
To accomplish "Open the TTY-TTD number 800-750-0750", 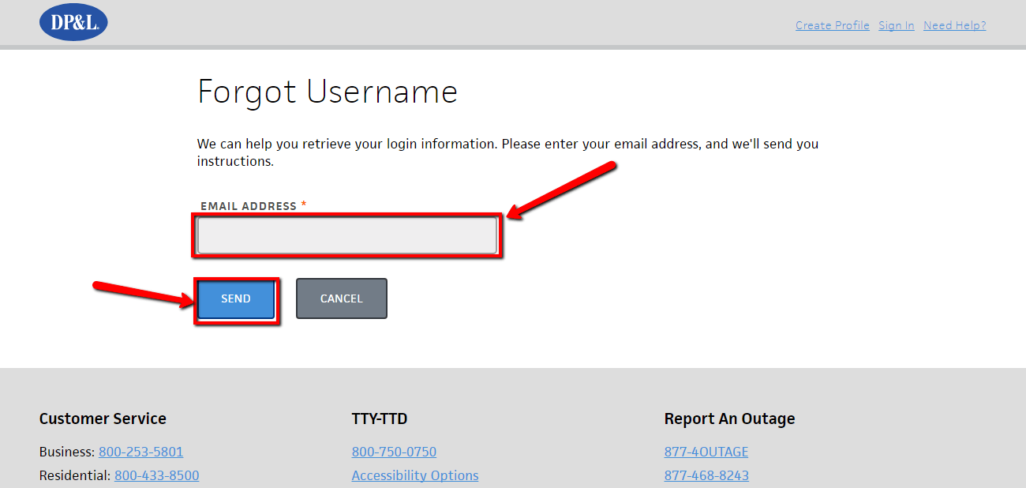I will click(394, 452).
